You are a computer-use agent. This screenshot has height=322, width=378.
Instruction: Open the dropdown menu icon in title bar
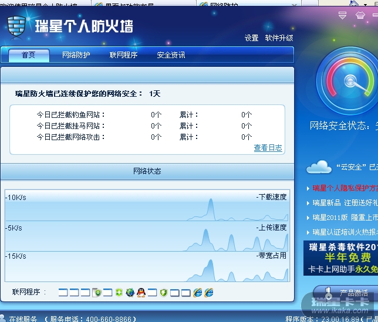pos(342,15)
